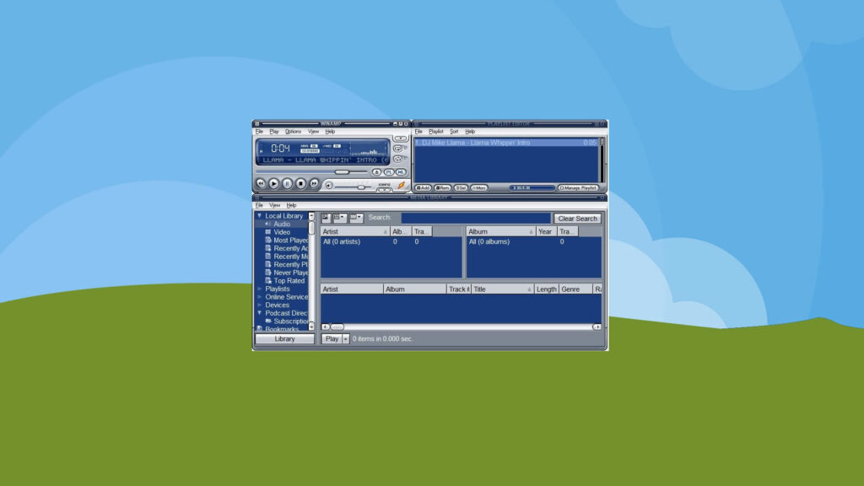Click the volume slider control

click(360, 186)
